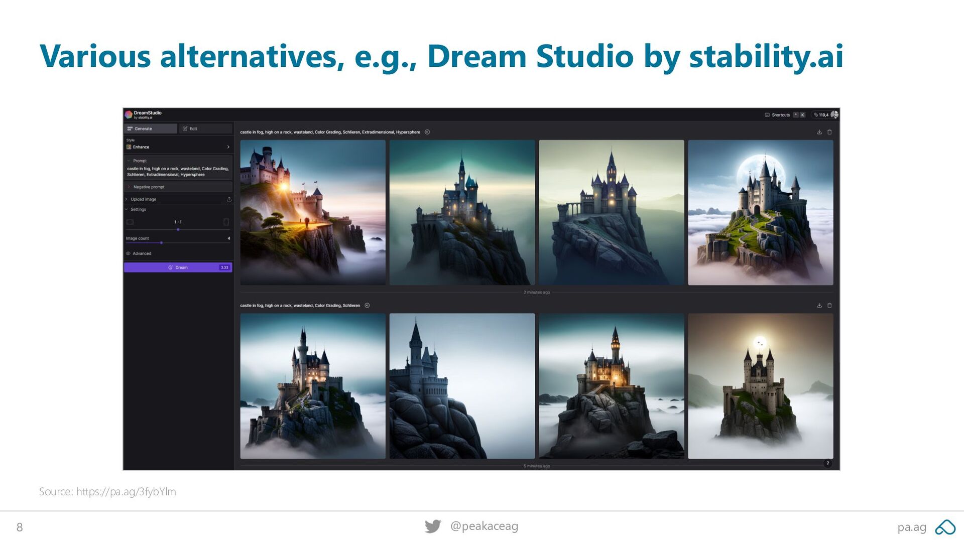This screenshot has height=542, width=964.
Task: Switch to the Edit tab
Action: tap(205, 128)
